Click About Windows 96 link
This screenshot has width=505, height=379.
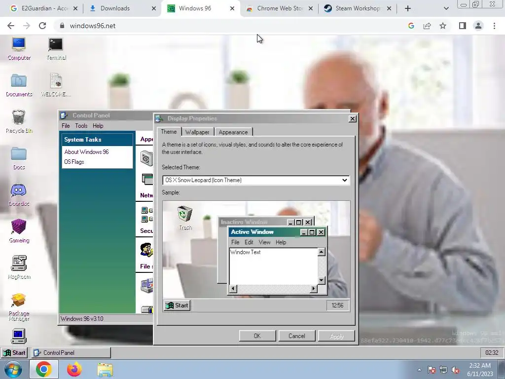86,152
